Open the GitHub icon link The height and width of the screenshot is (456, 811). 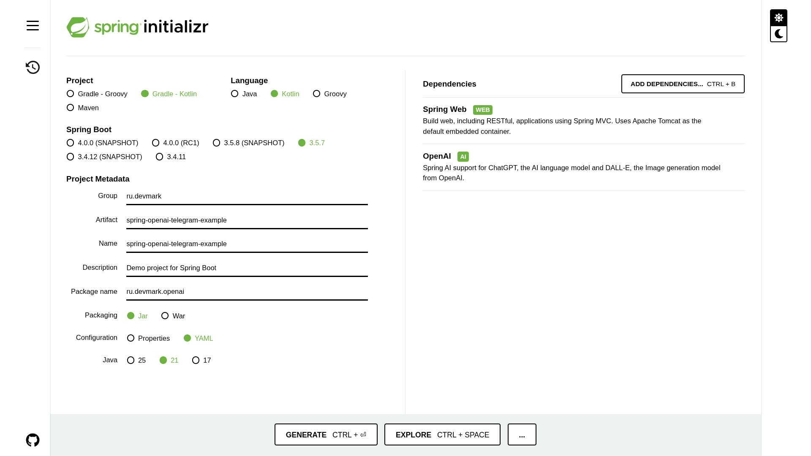(x=33, y=440)
